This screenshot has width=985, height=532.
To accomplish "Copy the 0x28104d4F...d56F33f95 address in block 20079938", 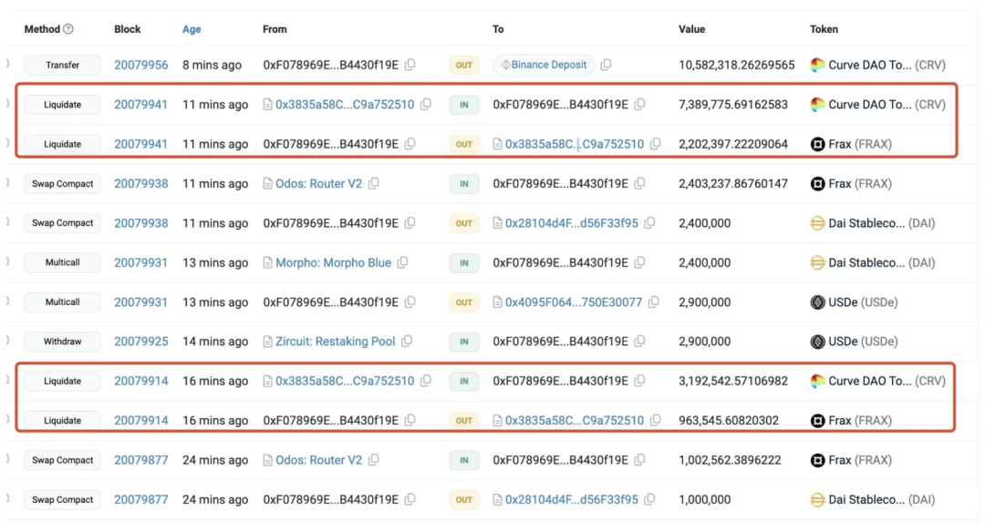I will [651, 223].
